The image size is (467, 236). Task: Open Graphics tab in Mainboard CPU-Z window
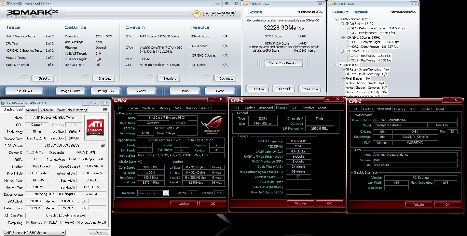(x=426, y=109)
